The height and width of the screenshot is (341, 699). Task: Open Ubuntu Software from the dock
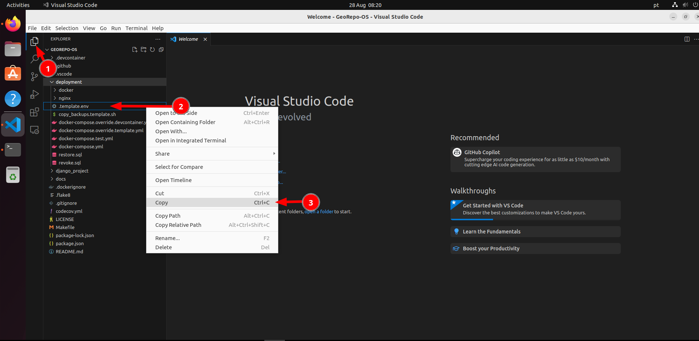tap(13, 74)
